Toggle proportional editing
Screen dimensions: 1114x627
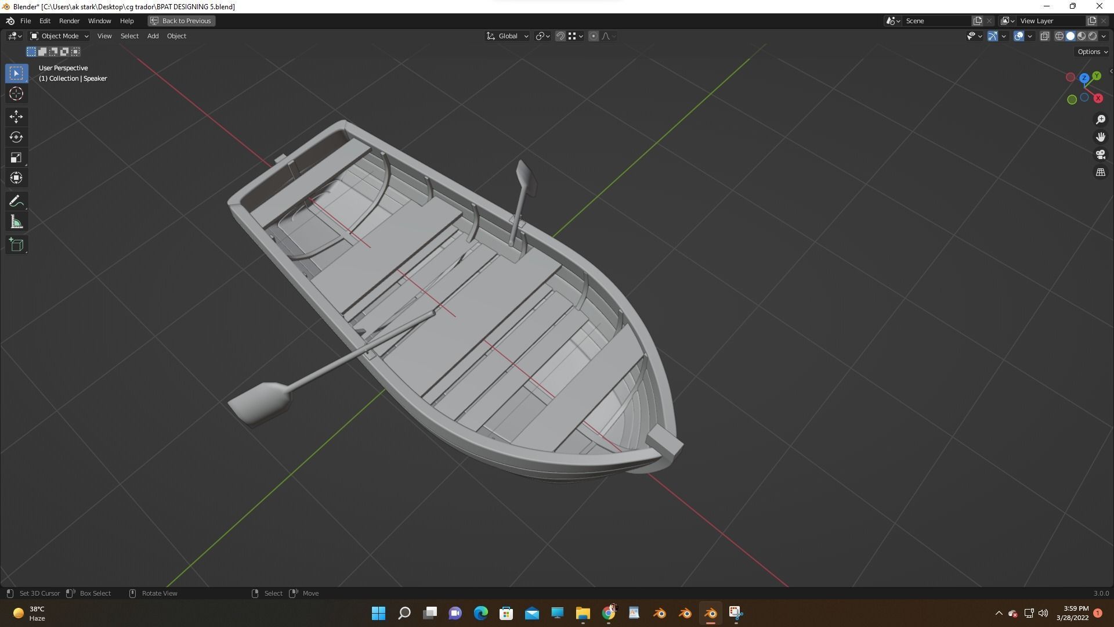(593, 36)
